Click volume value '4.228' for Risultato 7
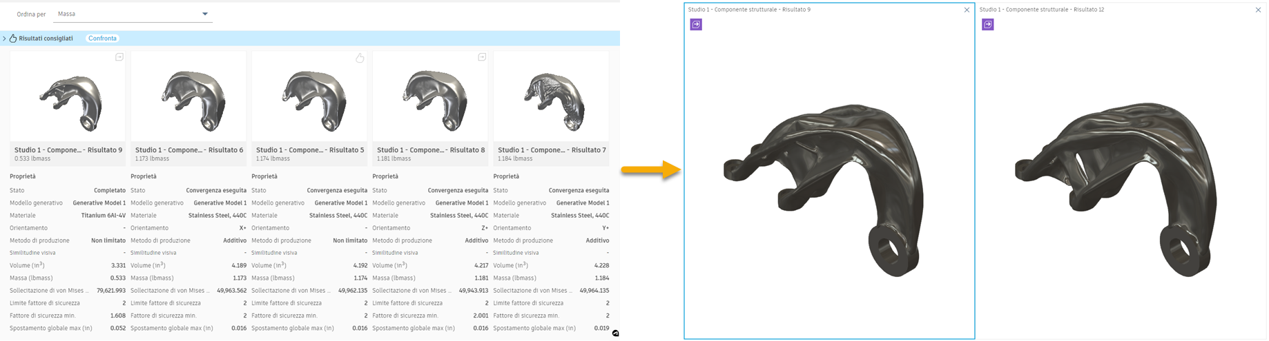This screenshot has height=341, width=1269. 601,266
